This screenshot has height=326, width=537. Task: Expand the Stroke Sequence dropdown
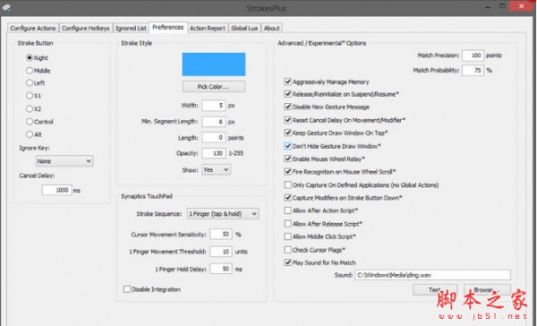pyautogui.click(x=223, y=214)
